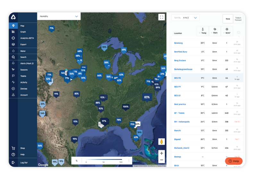This screenshot has width=254, height=180.
Task: Sort by the Rain column
Action: tap(215, 31)
